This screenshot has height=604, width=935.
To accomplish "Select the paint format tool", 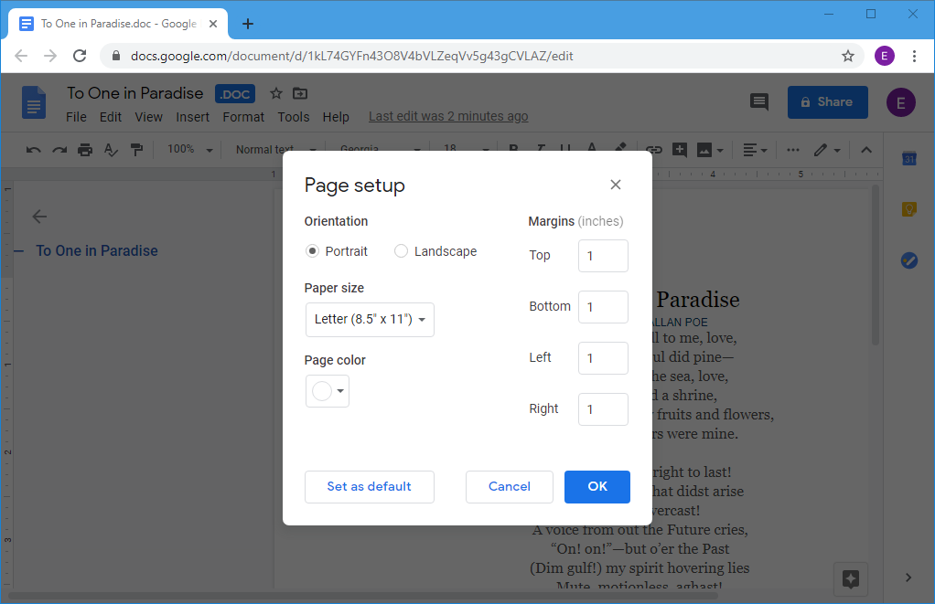I will (136, 150).
